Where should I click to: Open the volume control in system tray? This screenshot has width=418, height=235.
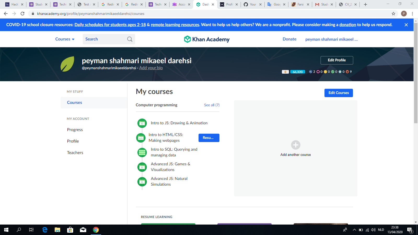[x=373, y=230]
